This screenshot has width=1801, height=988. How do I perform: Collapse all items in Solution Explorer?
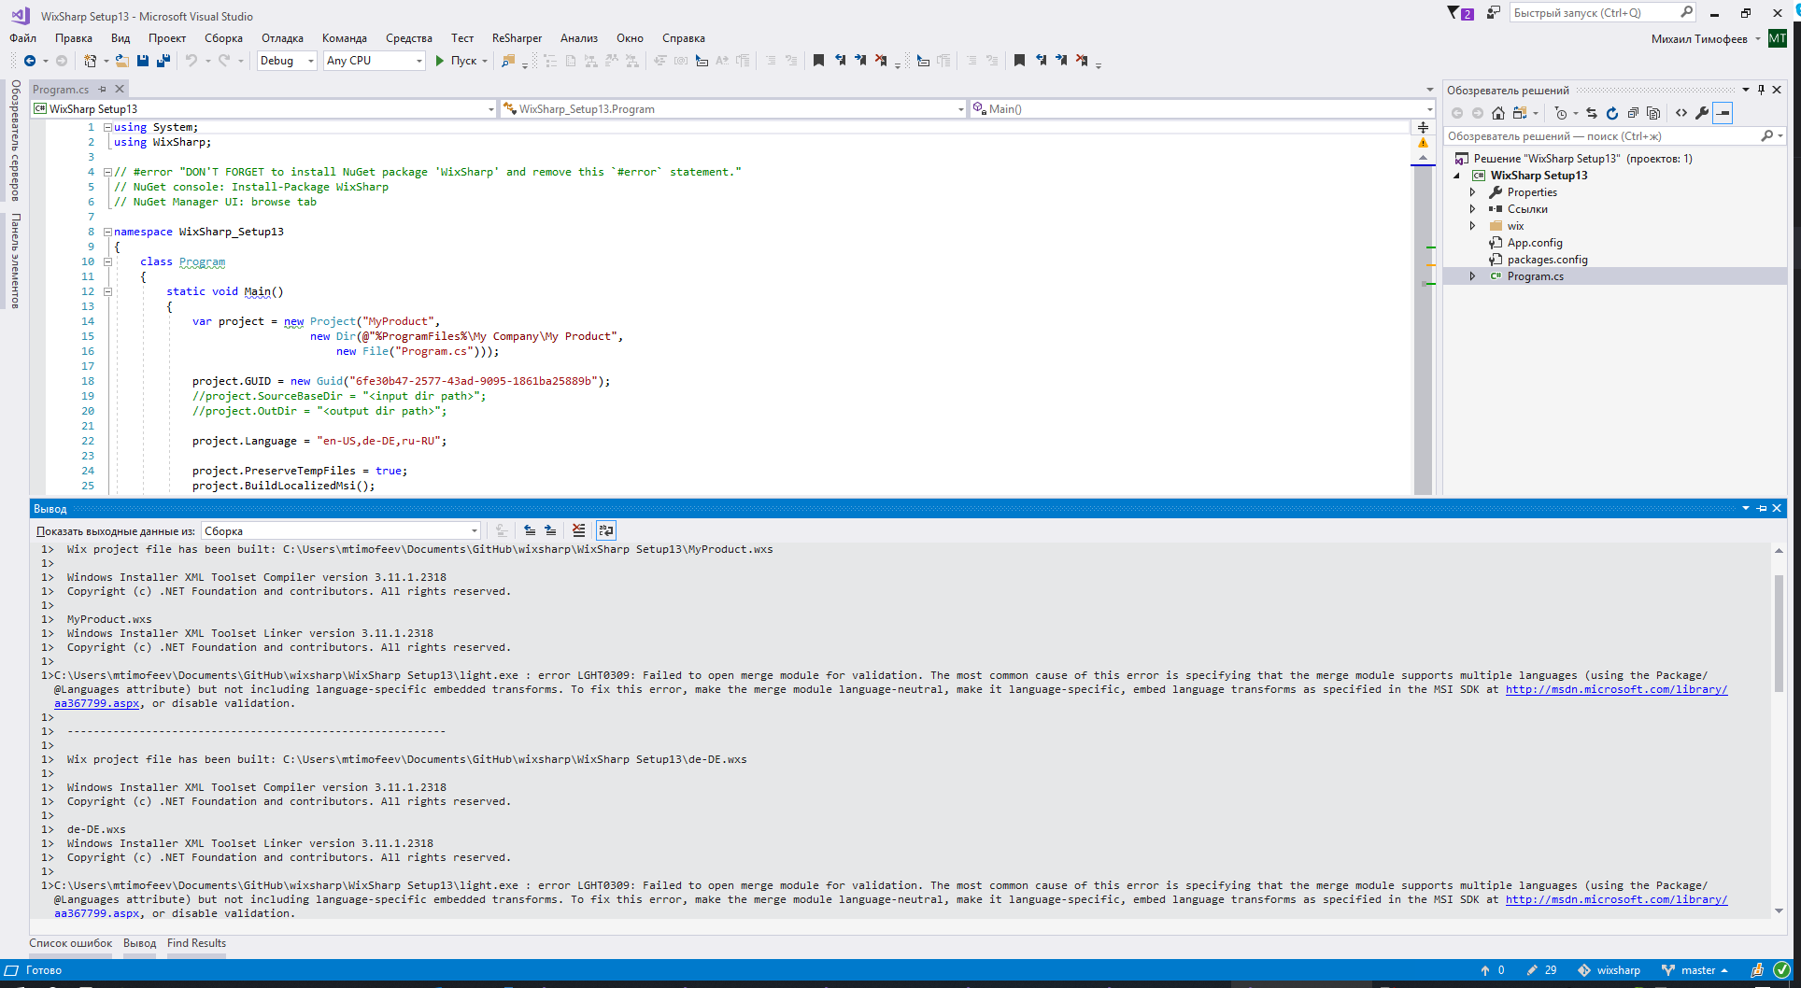[1633, 113]
